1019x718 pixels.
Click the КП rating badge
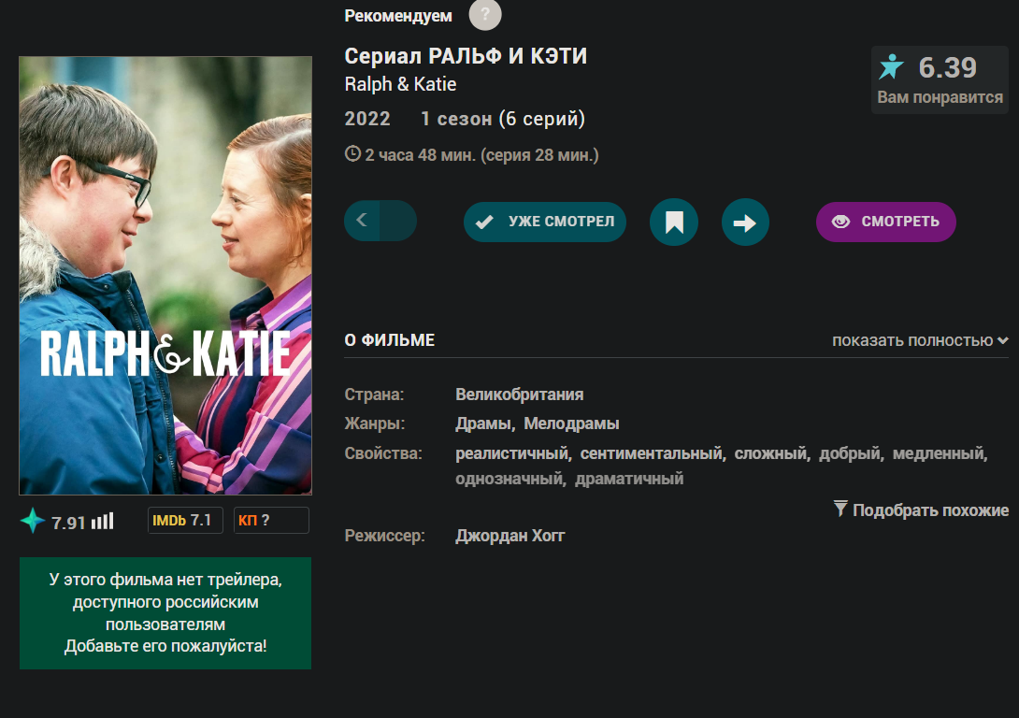pos(271,521)
